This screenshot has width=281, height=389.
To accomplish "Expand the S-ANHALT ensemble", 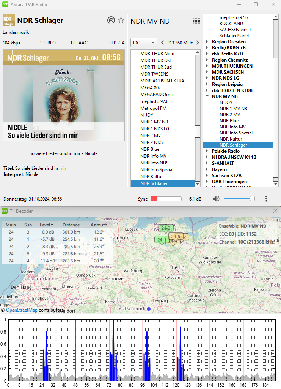I will coord(207,163).
